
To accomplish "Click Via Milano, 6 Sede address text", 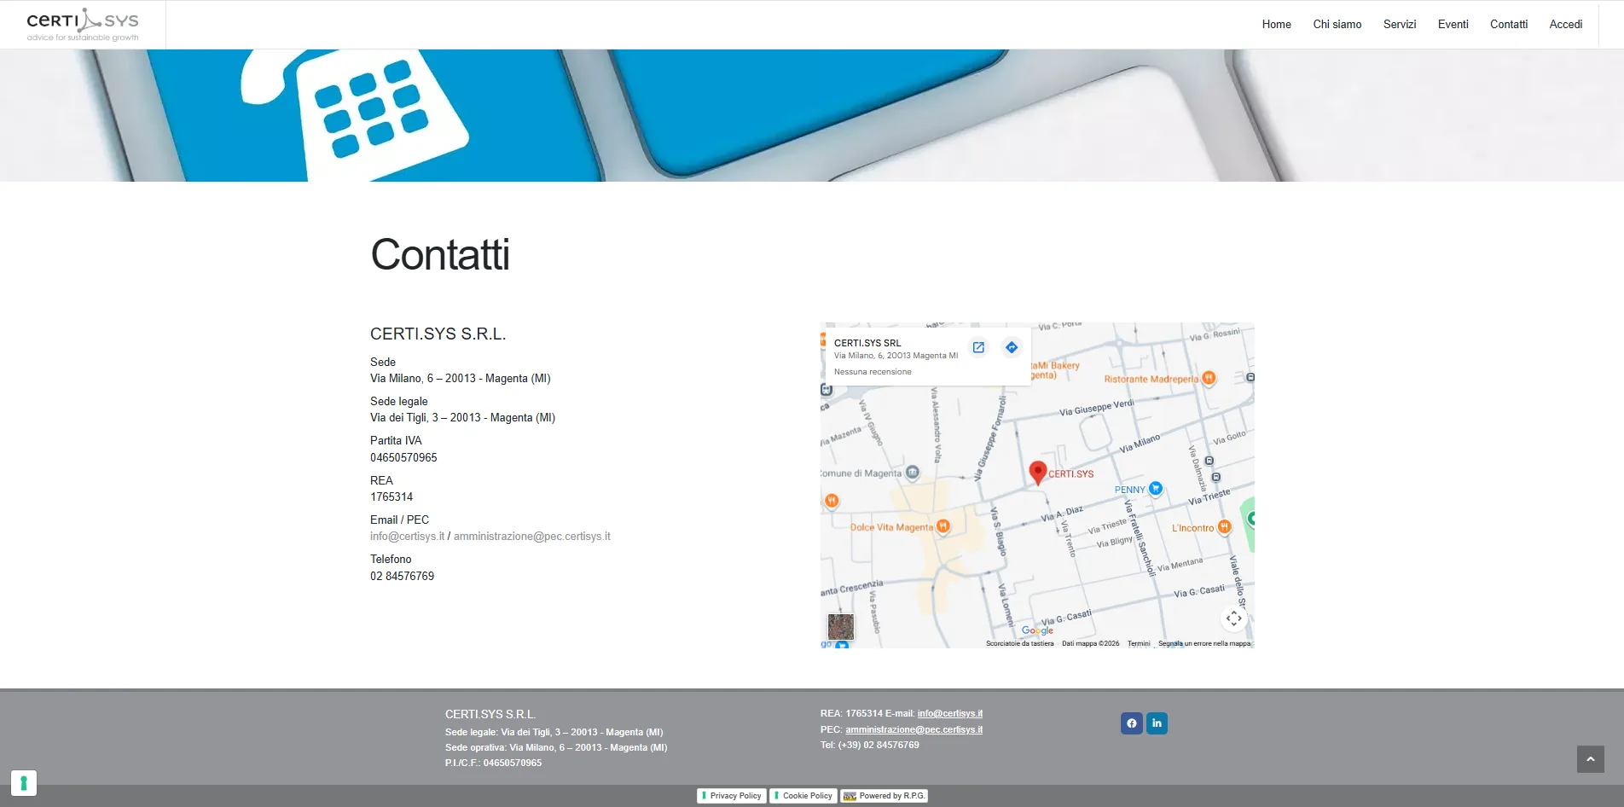I will click(461, 379).
